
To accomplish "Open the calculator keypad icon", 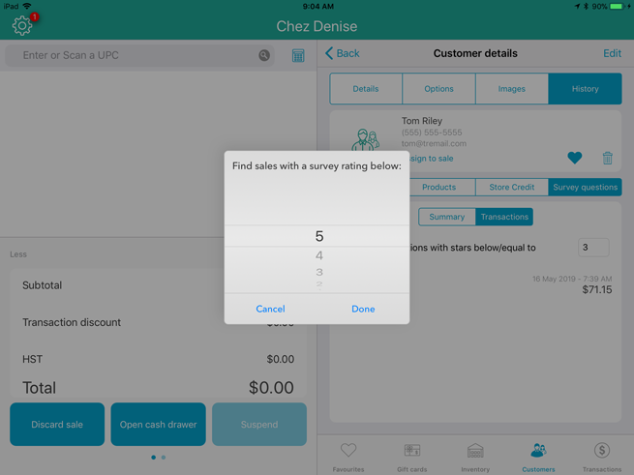I will [298, 56].
